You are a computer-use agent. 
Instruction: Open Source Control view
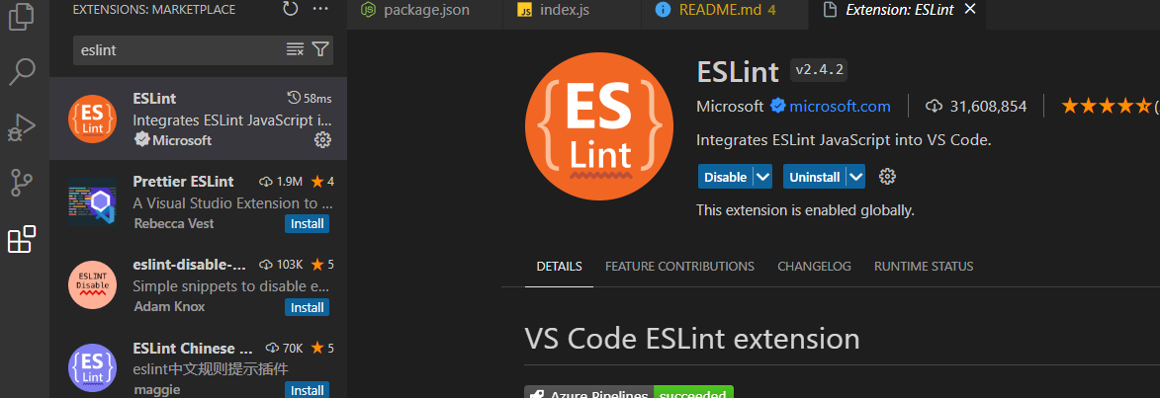22,183
